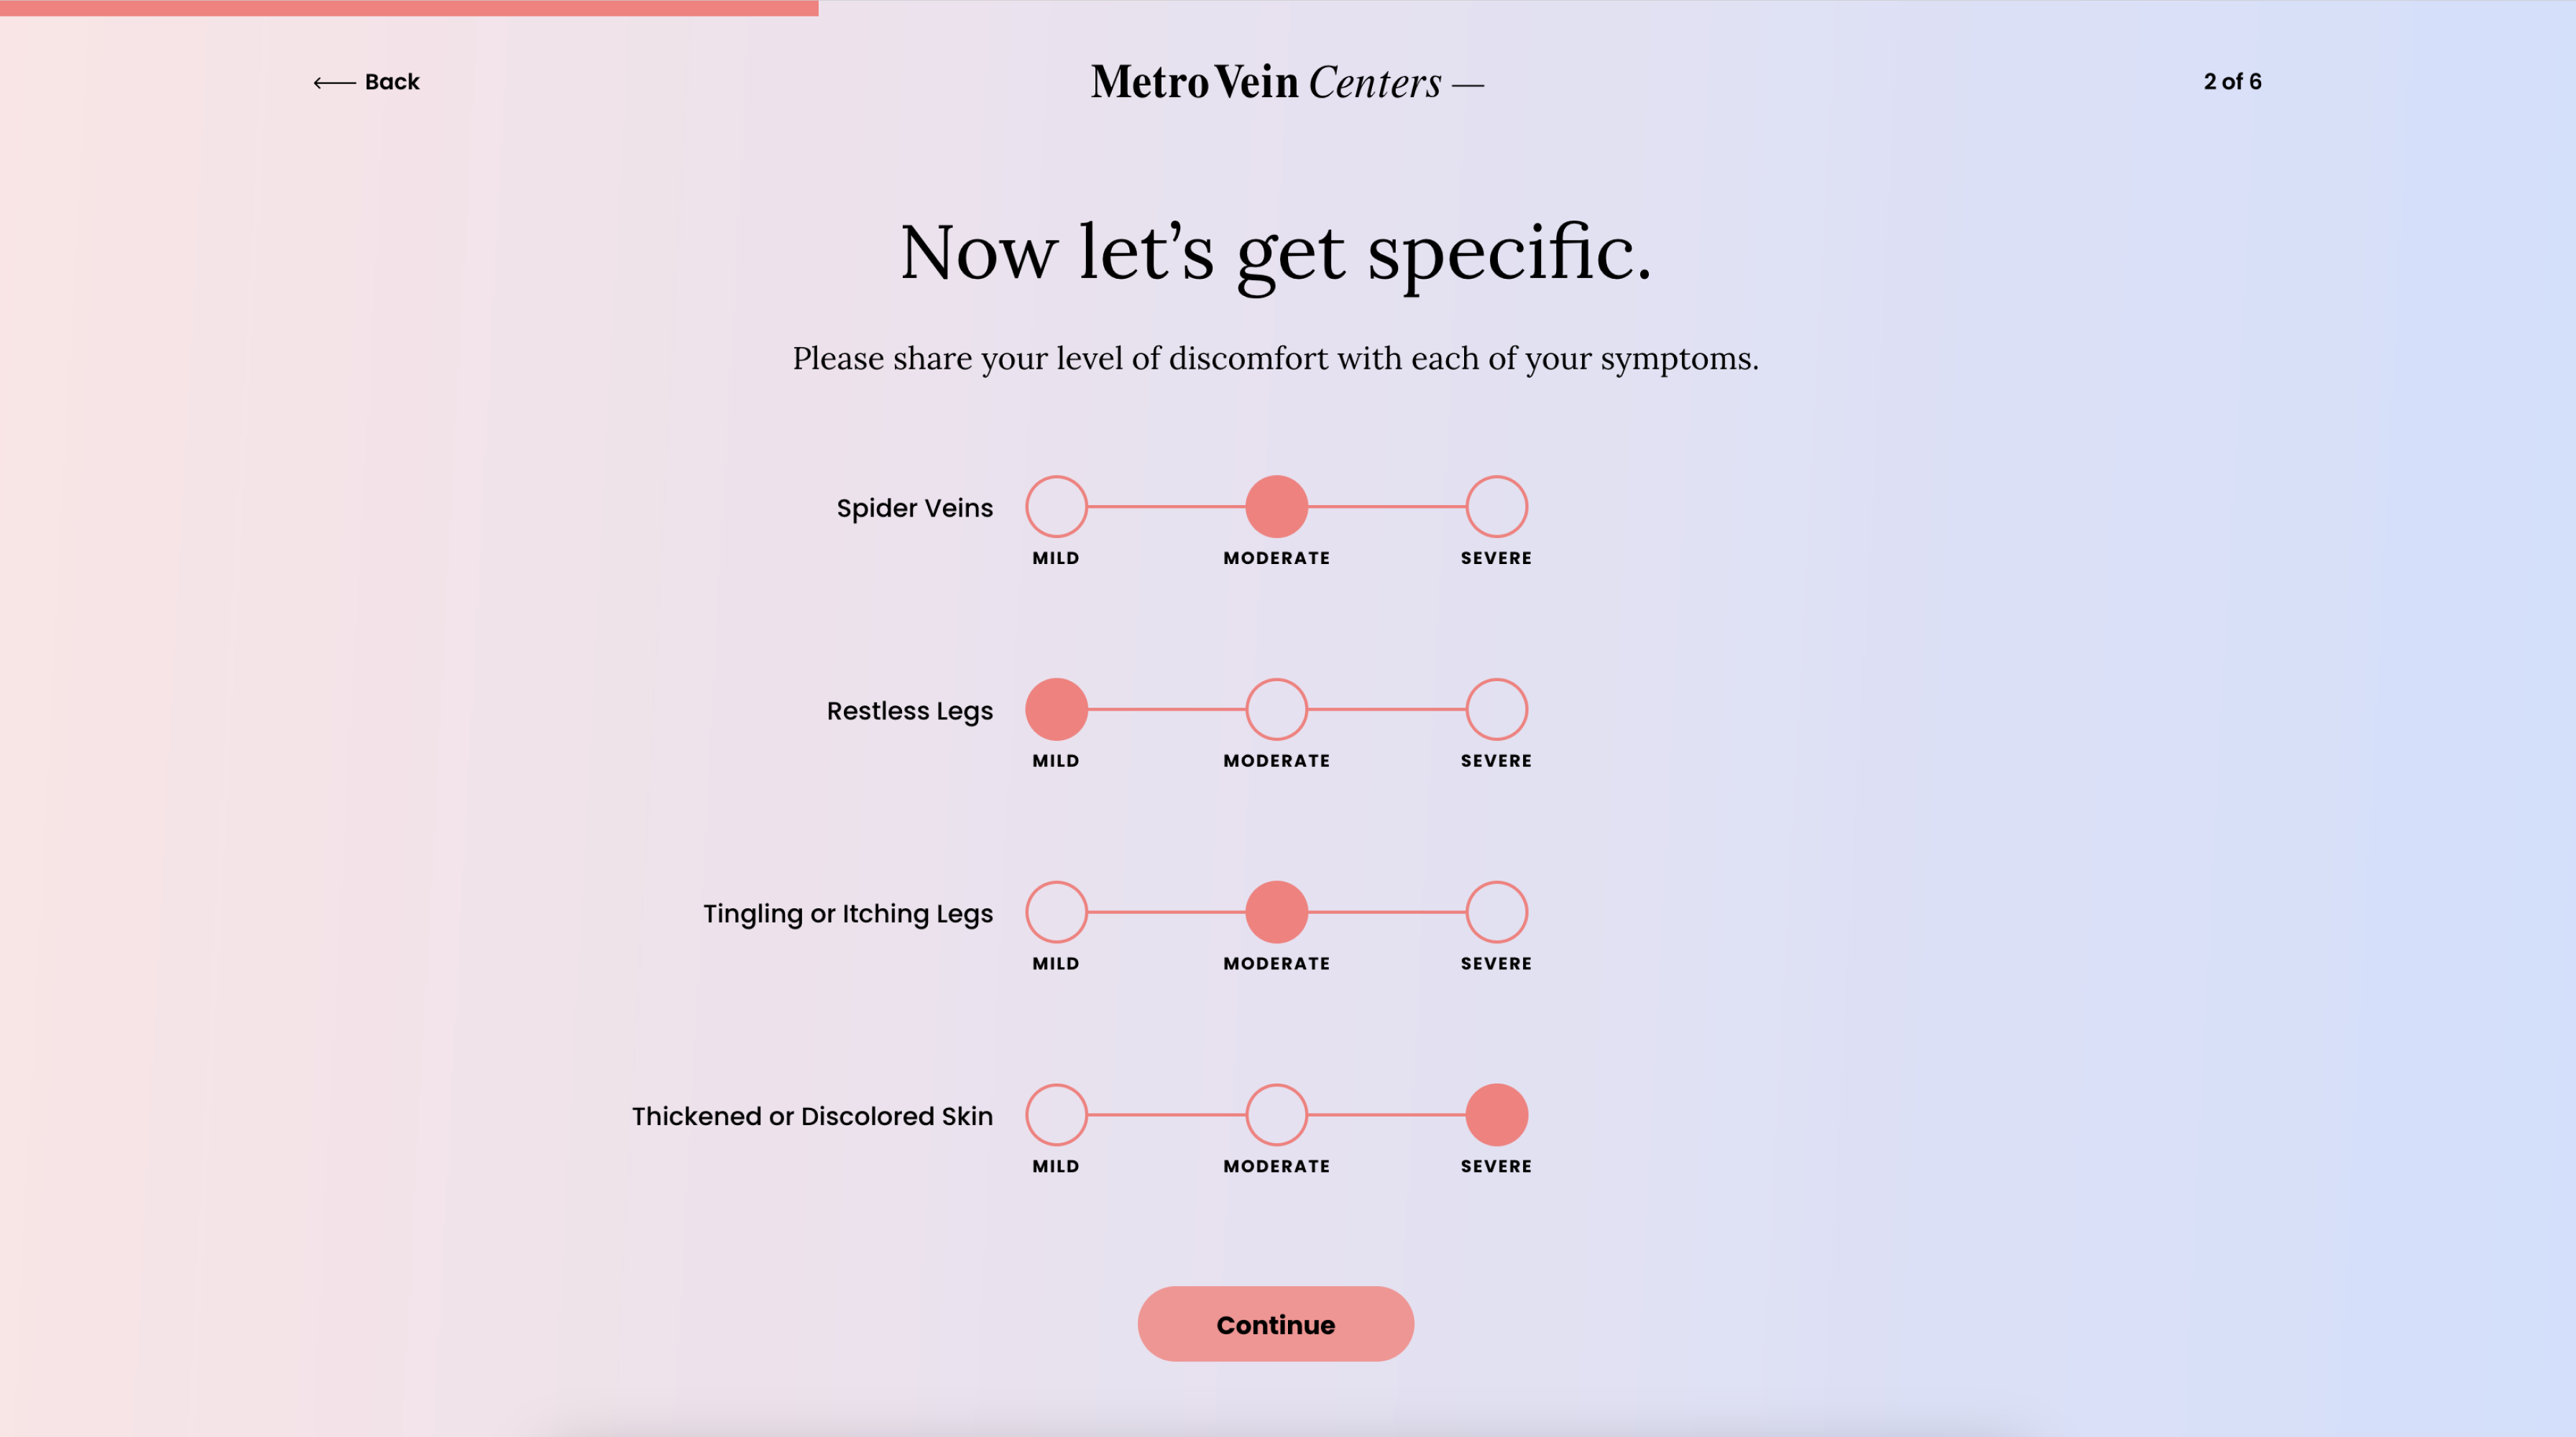Click the Severe label under Spider Veins
The width and height of the screenshot is (2576, 1437).
(1496, 558)
